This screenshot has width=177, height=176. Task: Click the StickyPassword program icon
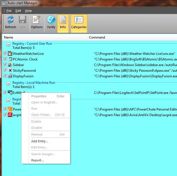click(10, 70)
